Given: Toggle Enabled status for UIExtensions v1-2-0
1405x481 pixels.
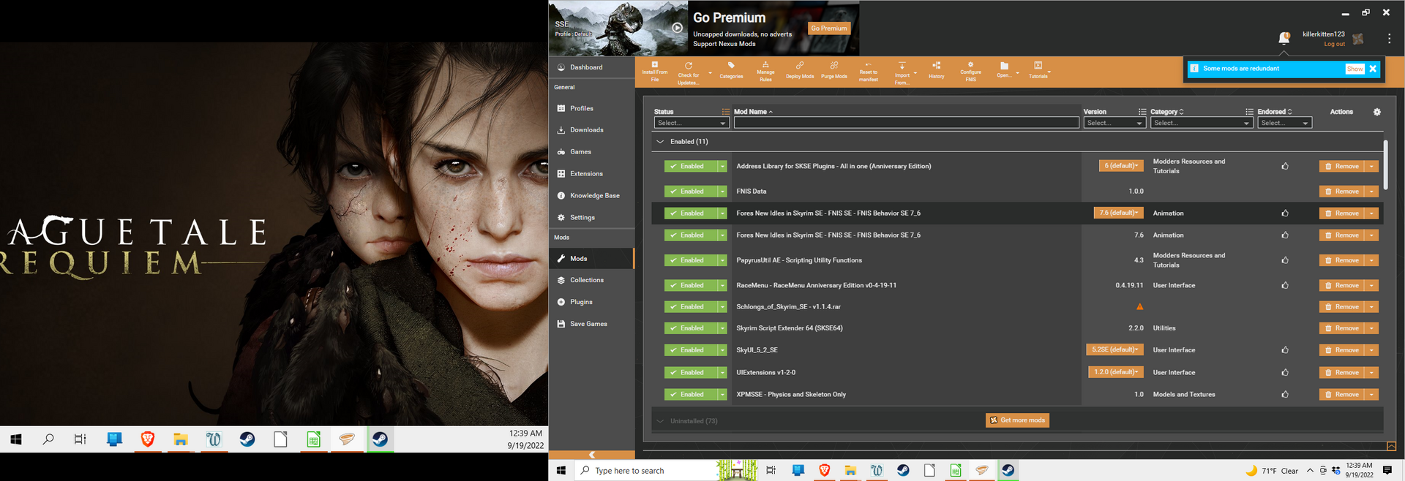Looking at the screenshot, I should (691, 373).
